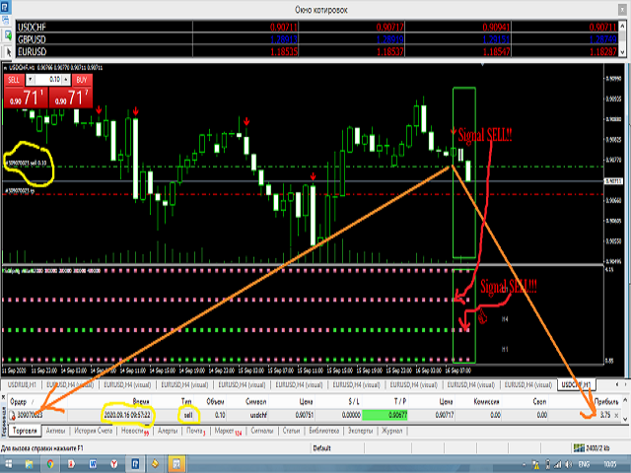Click the red BUY button on chart
The width and height of the screenshot is (631, 473).
pos(82,80)
